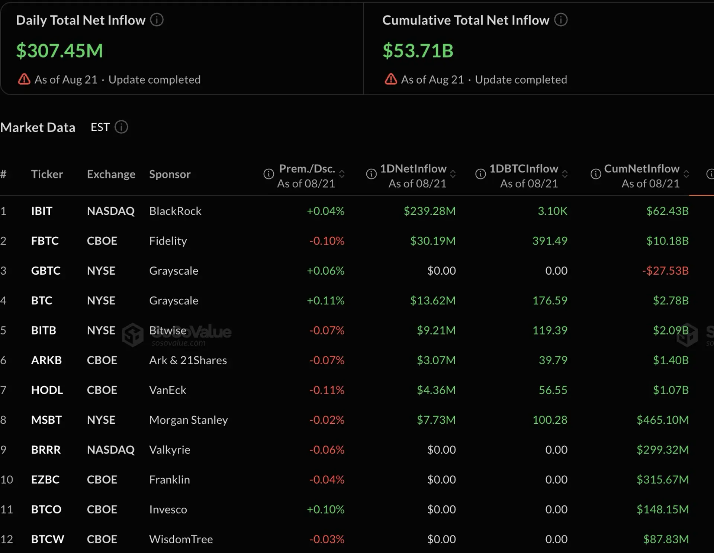Open info icon next to EST
Image resolution: width=714 pixels, height=553 pixels.
[x=121, y=127]
